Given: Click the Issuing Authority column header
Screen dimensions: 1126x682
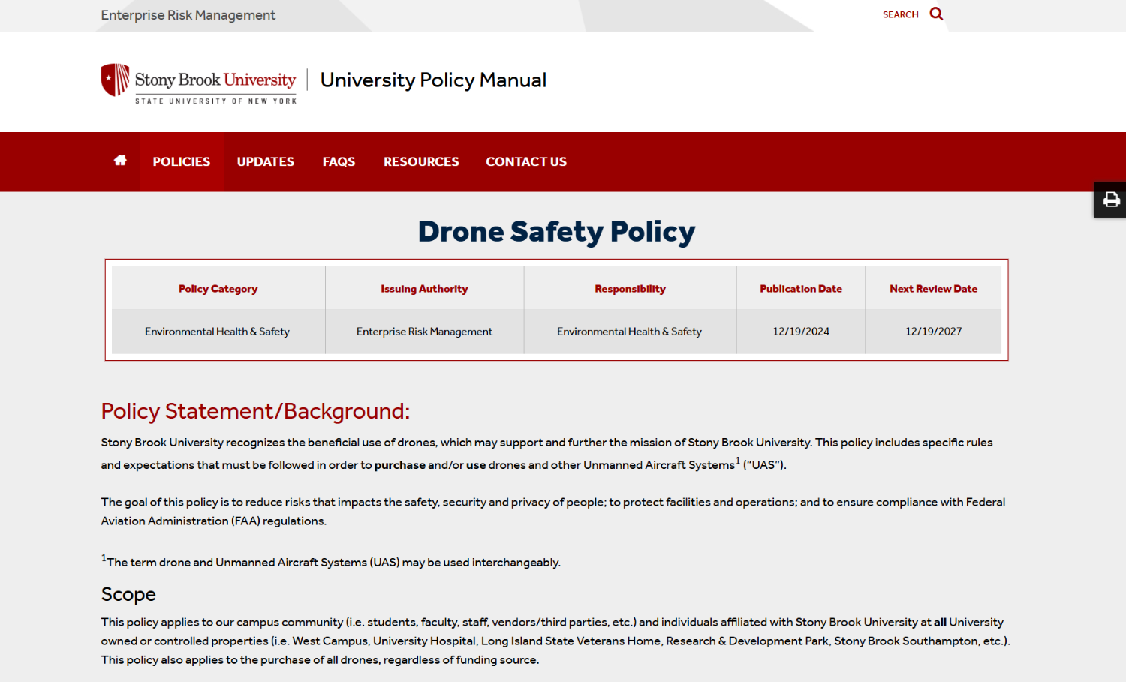Looking at the screenshot, I should pyautogui.click(x=424, y=288).
